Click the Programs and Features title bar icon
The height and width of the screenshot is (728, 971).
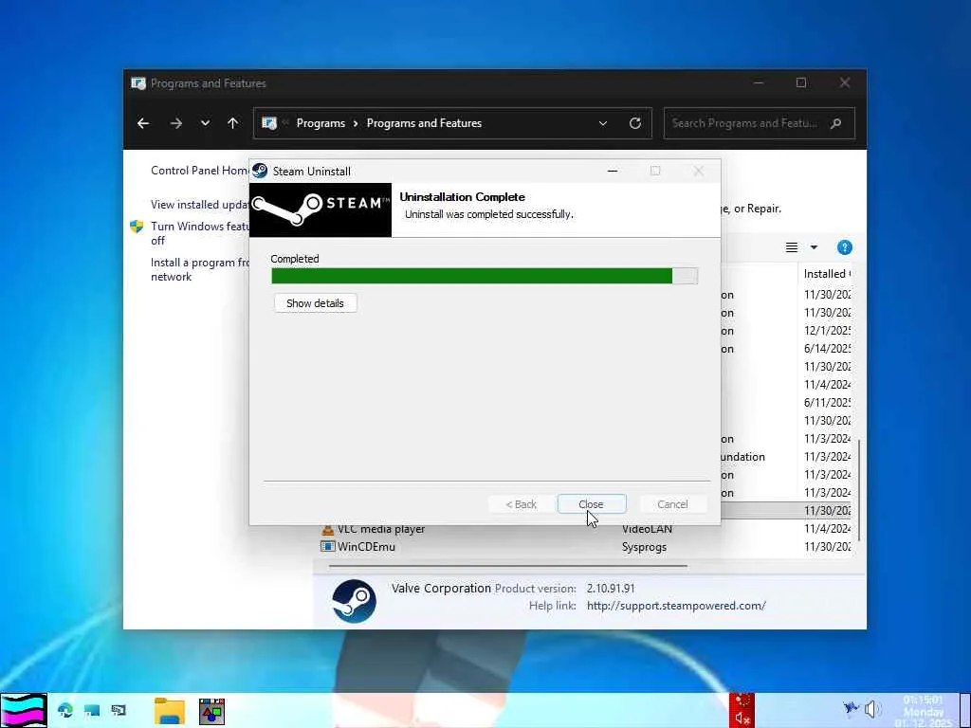coord(138,83)
